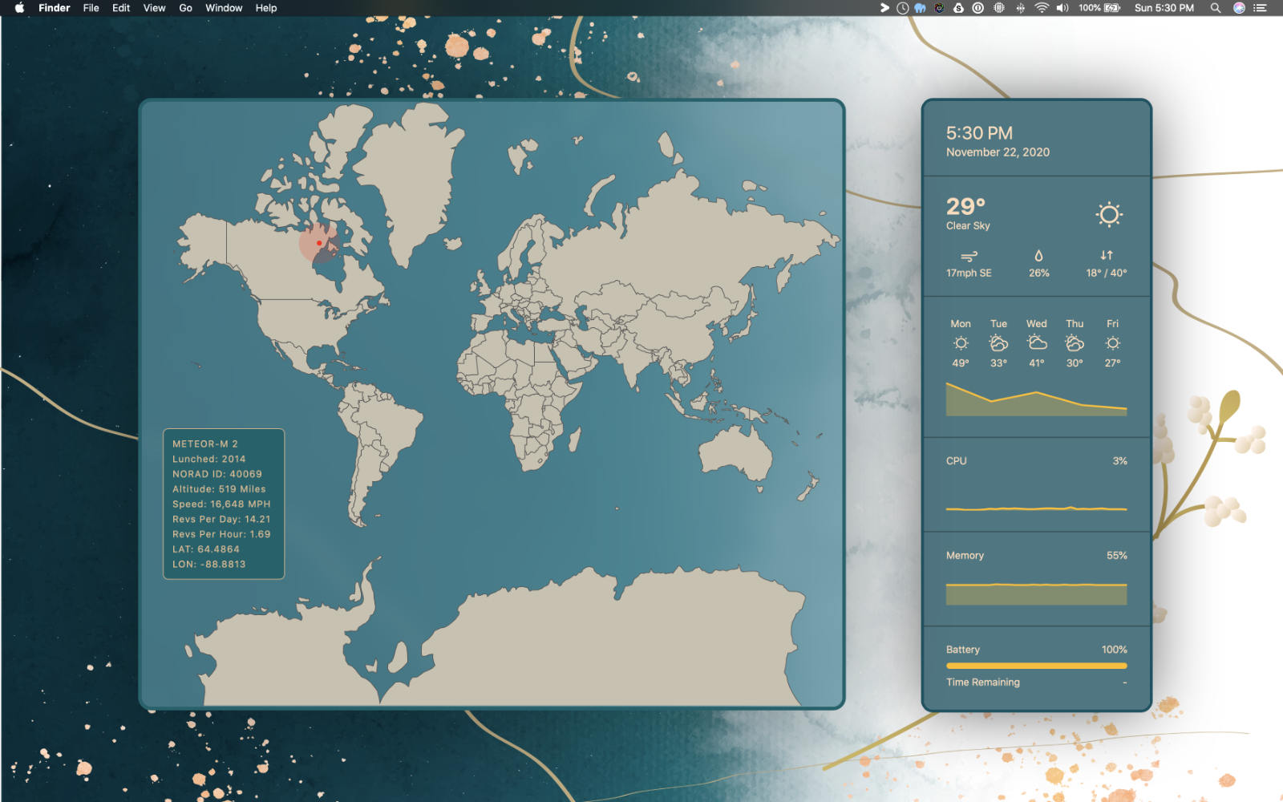Click the CPU chip menu bar icon
The height and width of the screenshot is (802, 1283).
(x=999, y=8)
